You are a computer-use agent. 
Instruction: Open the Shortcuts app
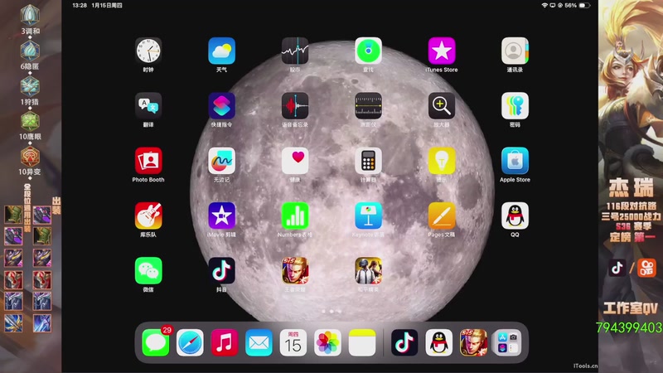pyautogui.click(x=221, y=106)
